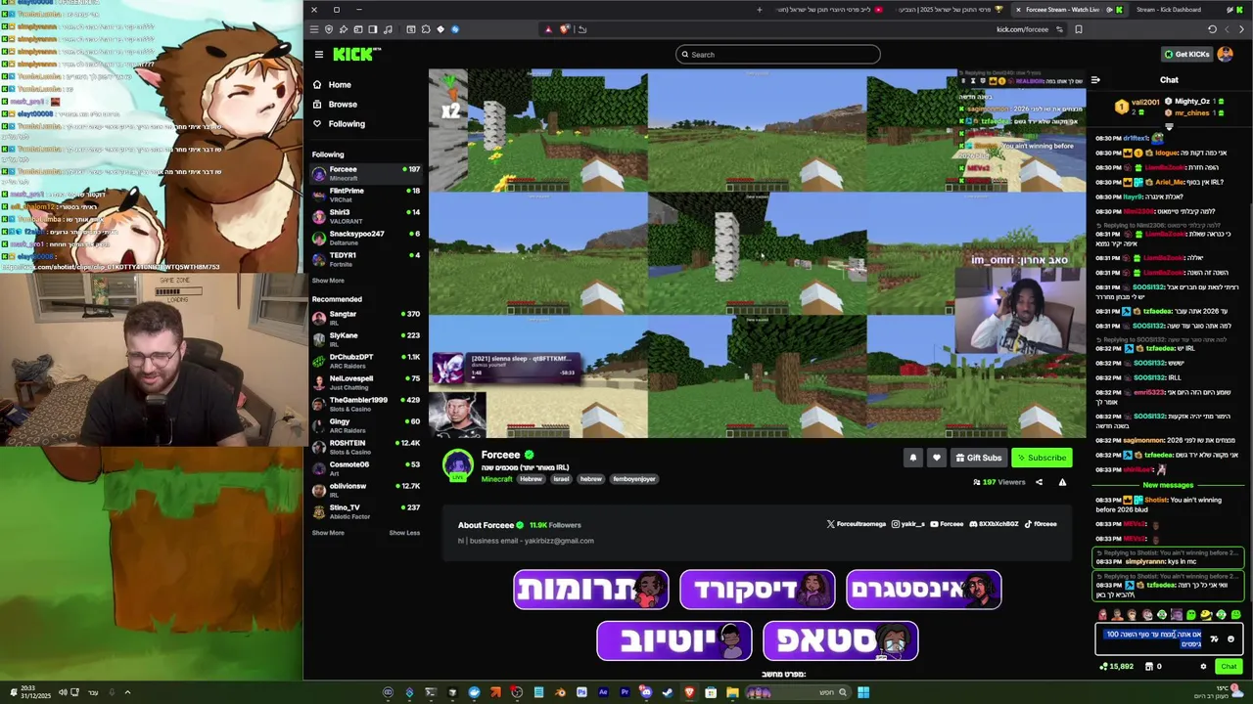
Task: Expand Show More under Recommended list
Action: 328,533
